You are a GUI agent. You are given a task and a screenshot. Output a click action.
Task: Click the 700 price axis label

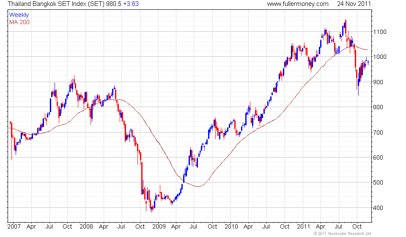point(378,132)
